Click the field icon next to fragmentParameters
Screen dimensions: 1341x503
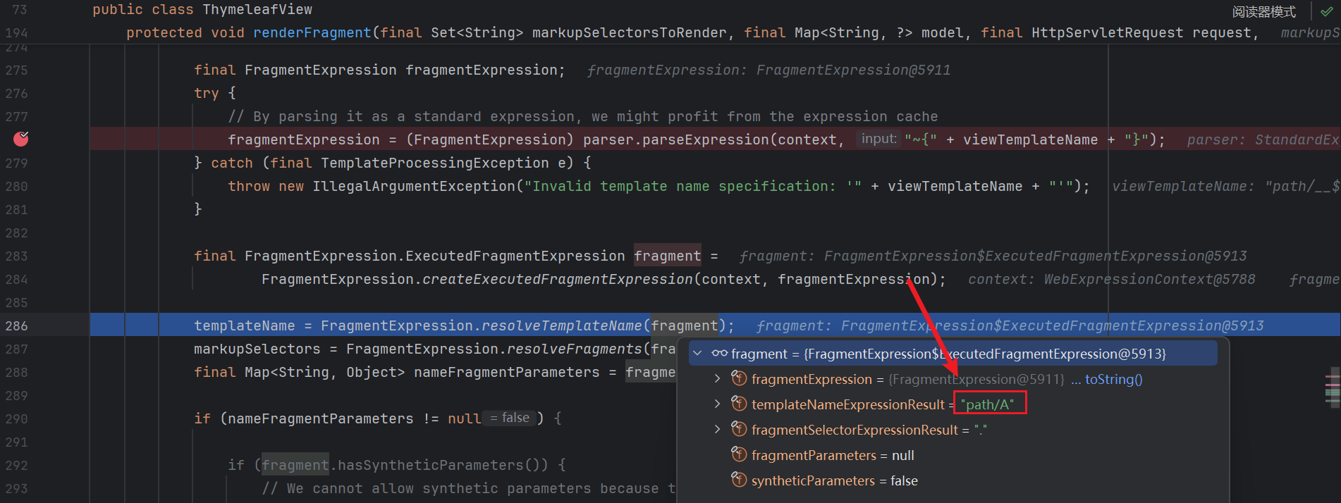pyautogui.click(x=739, y=455)
